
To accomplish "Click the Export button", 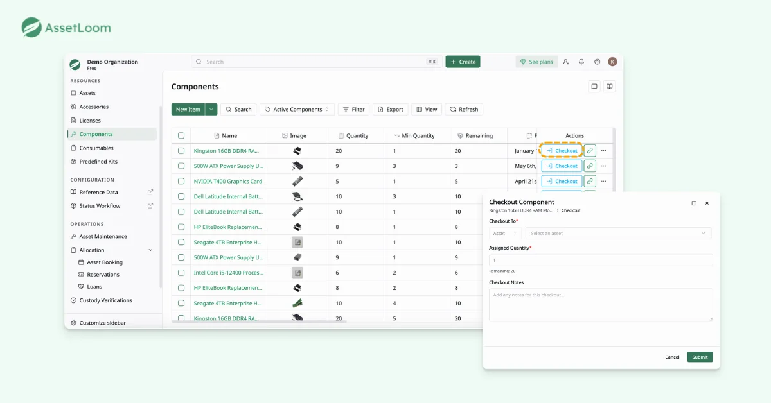I will pyautogui.click(x=390, y=109).
